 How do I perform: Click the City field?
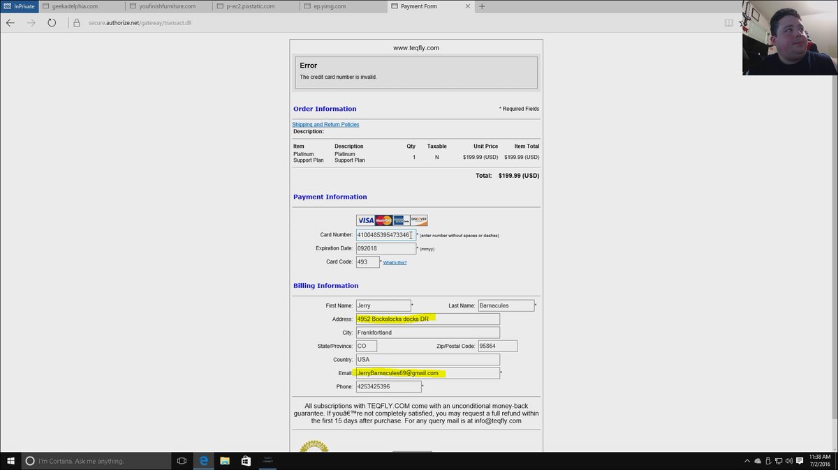click(428, 333)
